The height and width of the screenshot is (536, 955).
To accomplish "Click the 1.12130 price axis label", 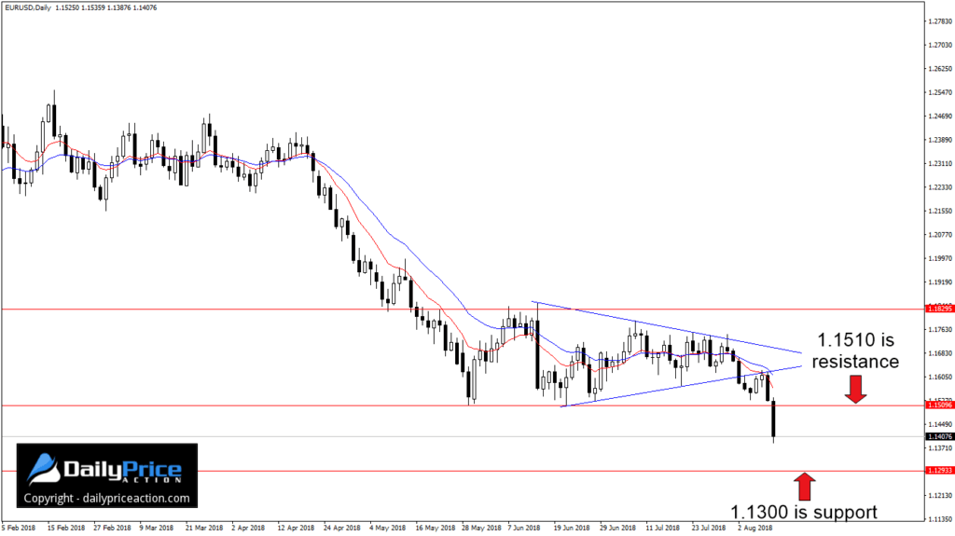I will click(940, 496).
